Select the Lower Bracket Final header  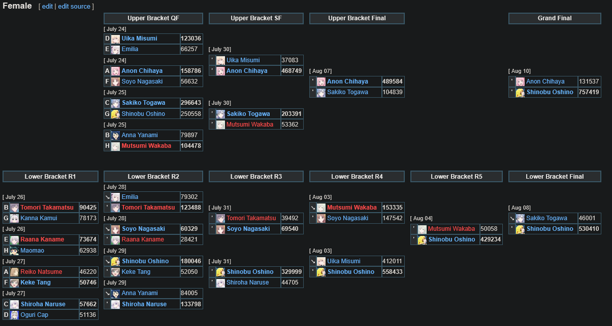[x=555, y=176]
